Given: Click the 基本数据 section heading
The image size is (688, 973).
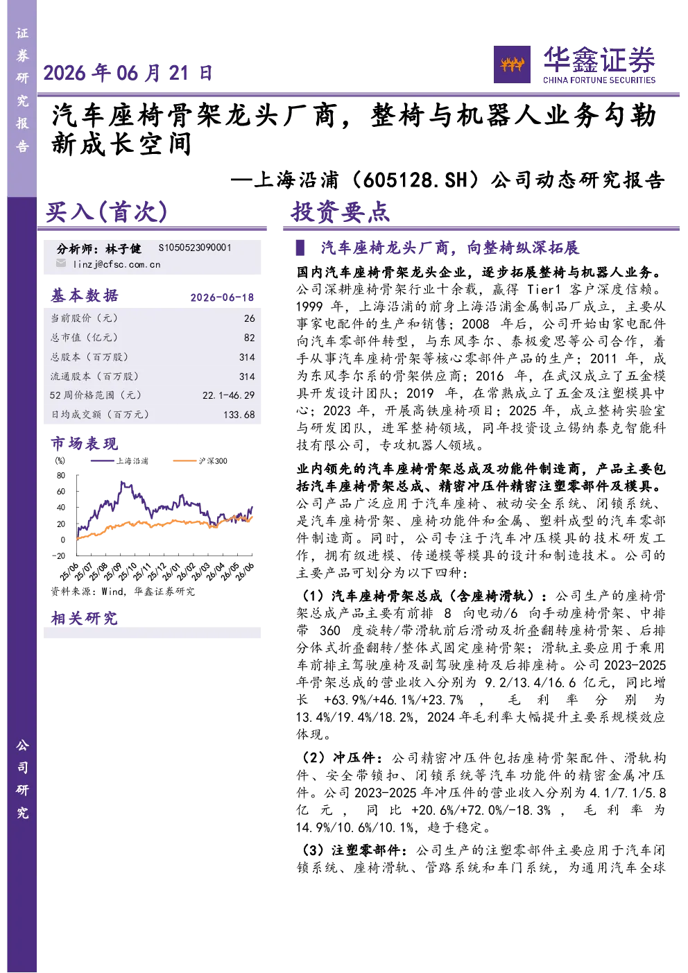Looking at the screenshot, I should 85,295.
